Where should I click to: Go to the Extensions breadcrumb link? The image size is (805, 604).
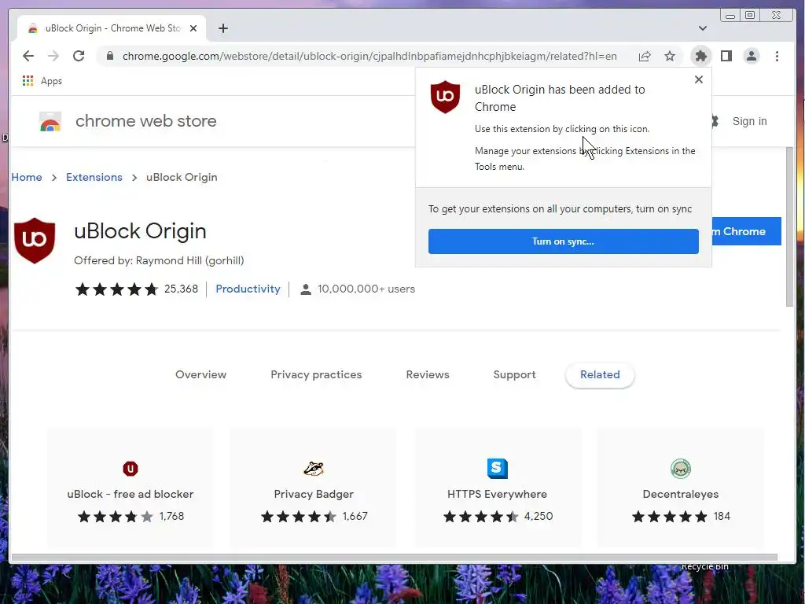[94, 177]
